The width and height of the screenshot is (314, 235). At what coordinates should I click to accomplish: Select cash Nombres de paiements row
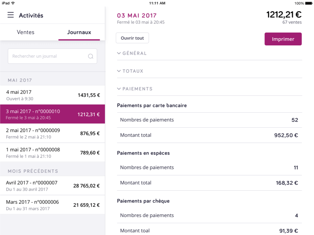pos(209,167)
